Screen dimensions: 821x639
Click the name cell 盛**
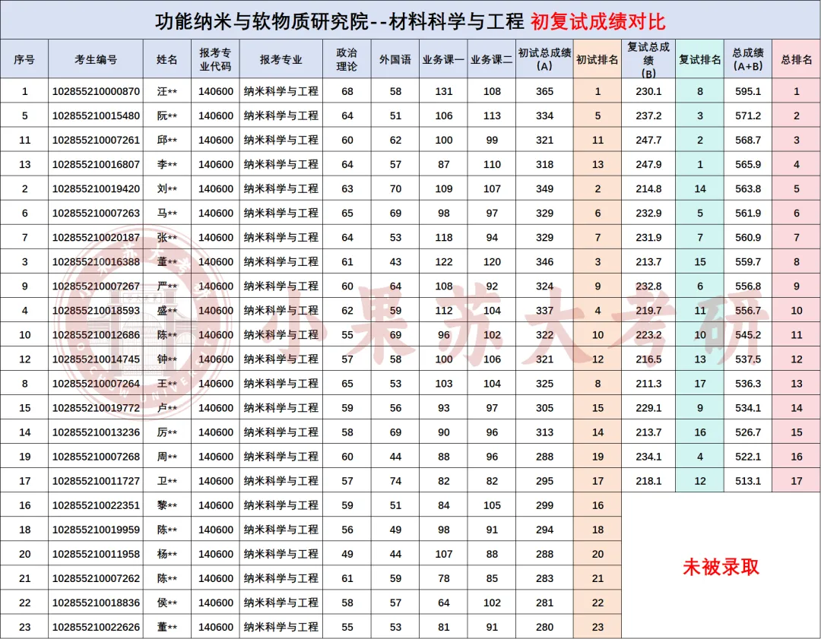(167, 310)
